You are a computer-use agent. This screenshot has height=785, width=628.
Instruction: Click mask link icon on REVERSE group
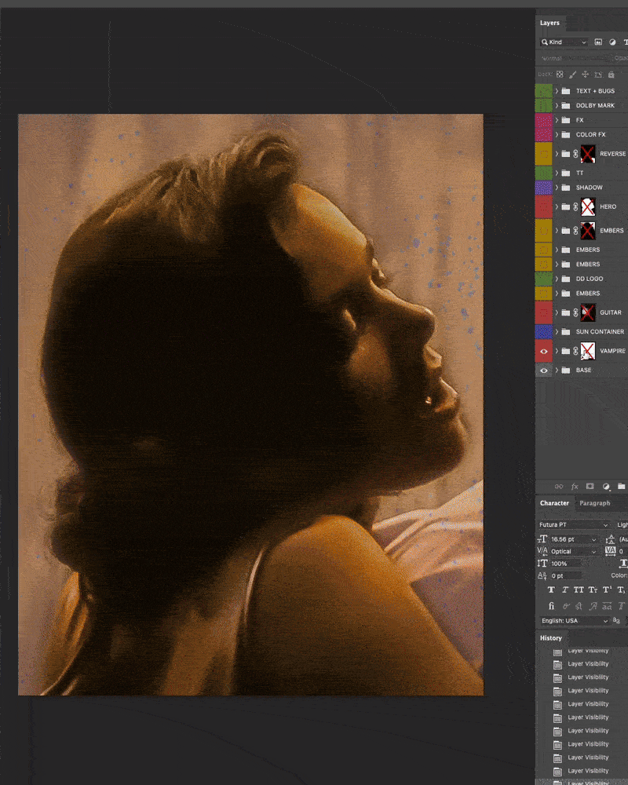(x=575, y=154)
